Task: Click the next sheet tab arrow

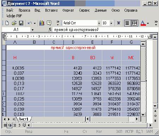Action: (9, 119)
